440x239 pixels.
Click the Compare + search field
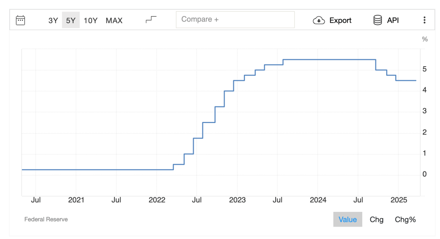pos(235,19)
